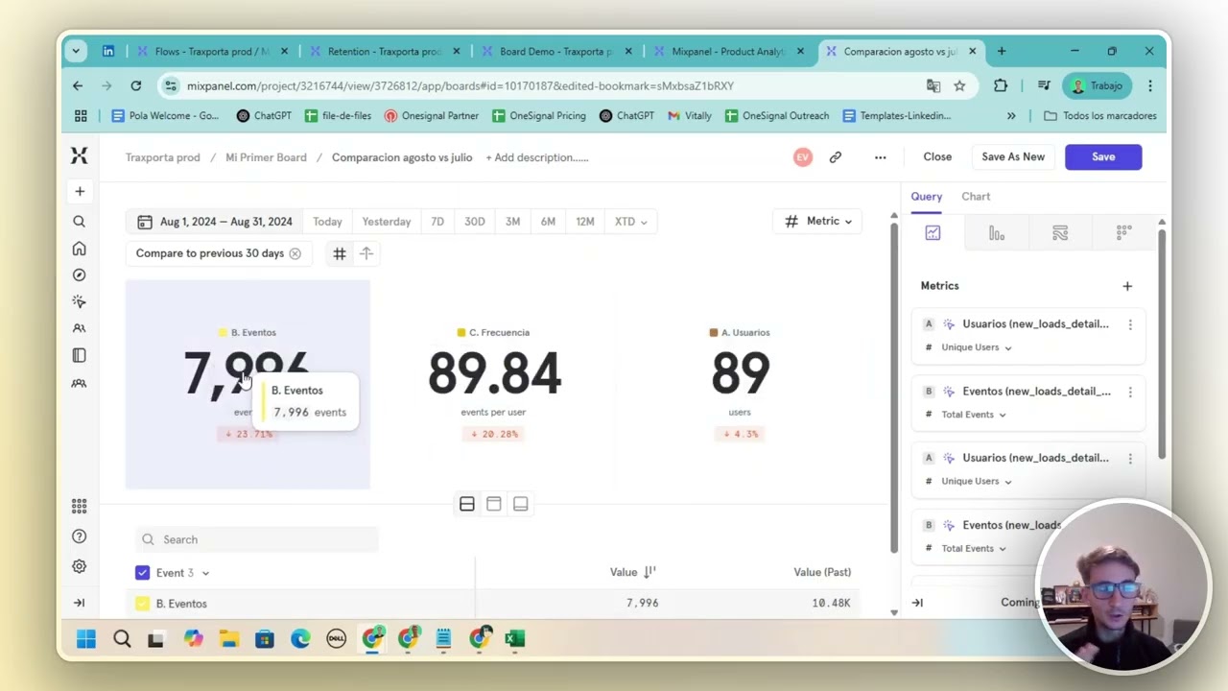Expand the XTD date range dropdown

pos(630,222)
